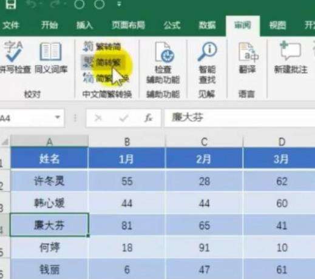
Task: Click formula bar showing 廉大芬
Action: tap(240, 118)
